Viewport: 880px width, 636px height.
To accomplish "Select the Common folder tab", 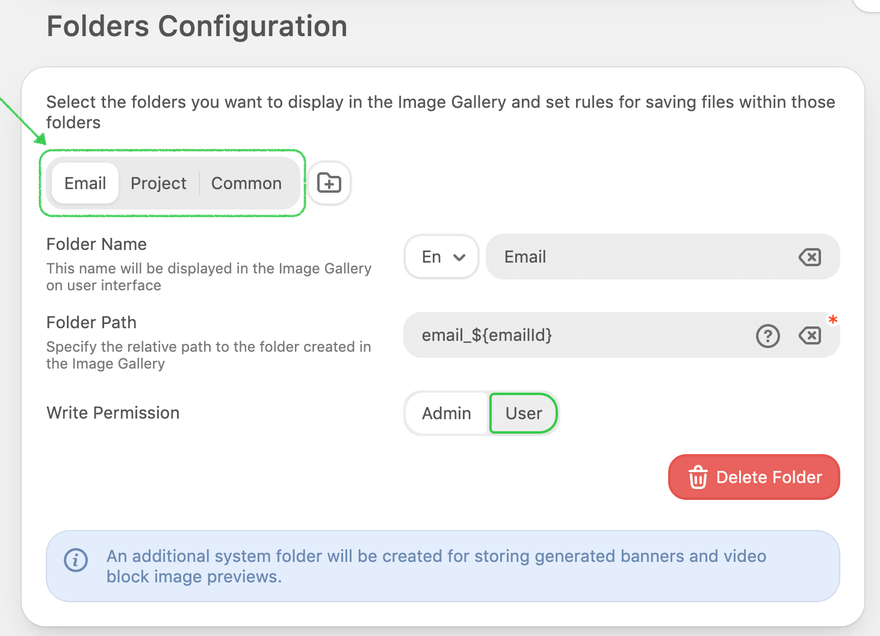I will tap(246, 183).
